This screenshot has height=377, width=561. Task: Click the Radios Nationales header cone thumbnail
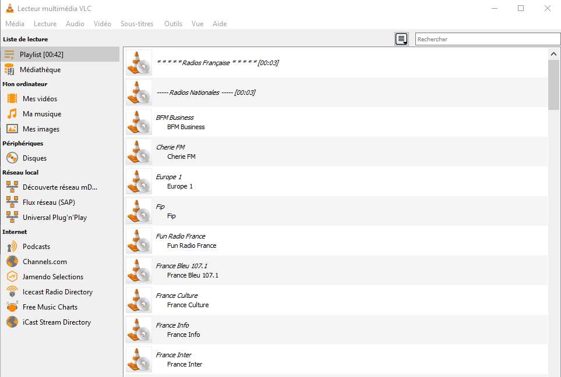tap(139, 93)
